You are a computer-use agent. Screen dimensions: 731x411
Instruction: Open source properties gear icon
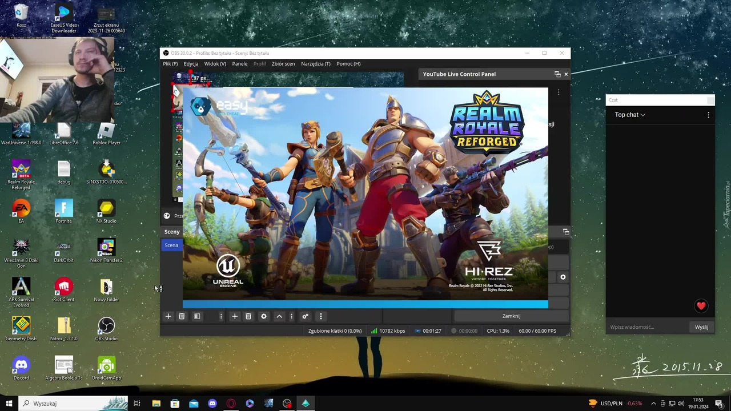click(x=264, y=316)
